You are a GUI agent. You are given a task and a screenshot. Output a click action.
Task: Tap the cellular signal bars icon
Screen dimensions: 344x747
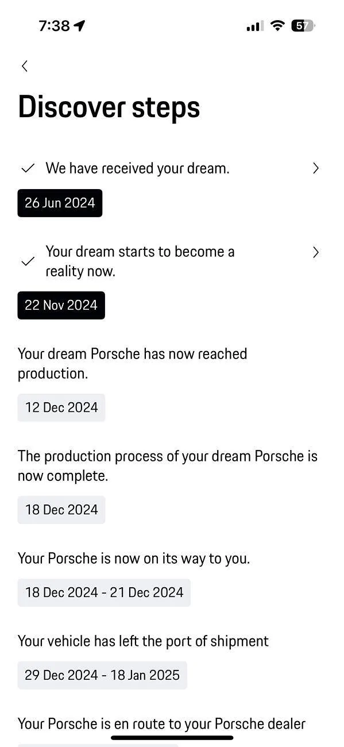coord(254,26)
